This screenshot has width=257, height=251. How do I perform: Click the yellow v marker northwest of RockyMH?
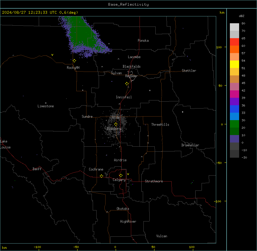[x=52, y=55]
